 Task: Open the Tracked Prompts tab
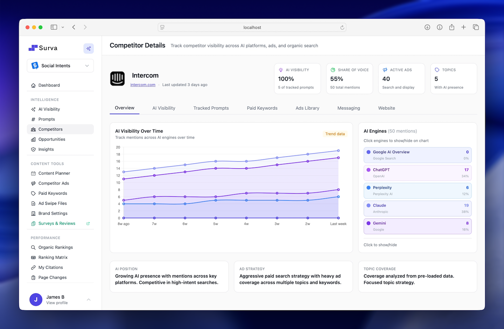(x=211, y=108)
